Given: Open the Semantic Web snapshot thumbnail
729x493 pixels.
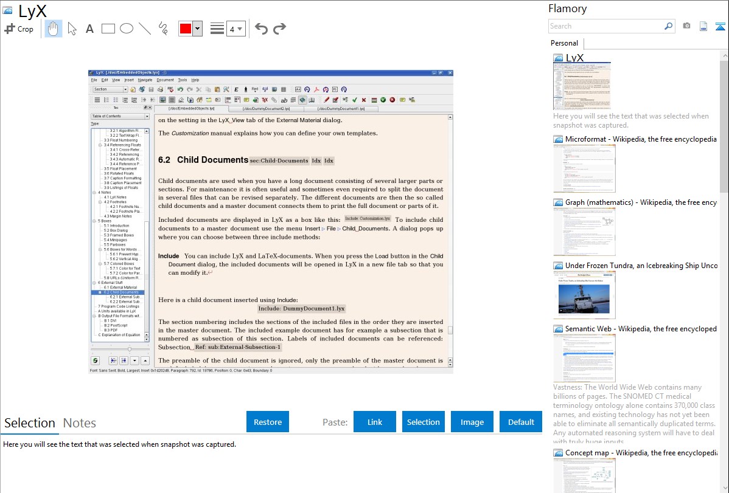Looking at the screenshot, I should pyautogui.click(x=584, y=358).
